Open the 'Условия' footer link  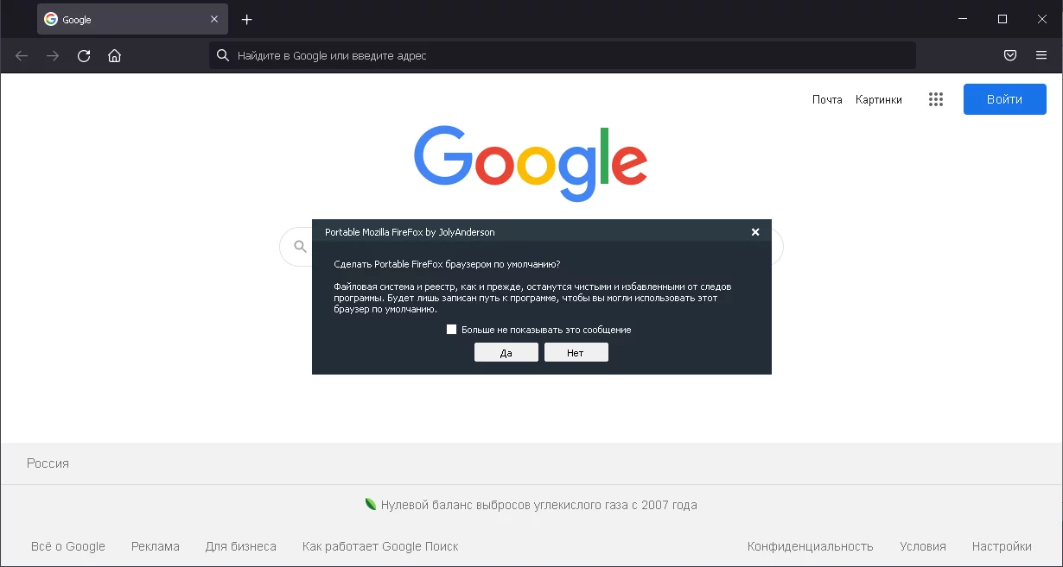923,546
